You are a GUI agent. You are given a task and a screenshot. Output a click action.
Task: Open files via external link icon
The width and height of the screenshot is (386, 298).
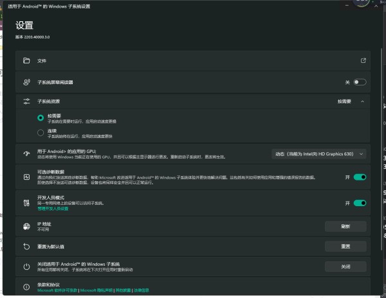tap(363, 60)
